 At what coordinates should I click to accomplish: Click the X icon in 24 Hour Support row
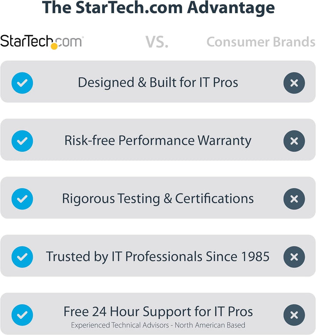294,315
